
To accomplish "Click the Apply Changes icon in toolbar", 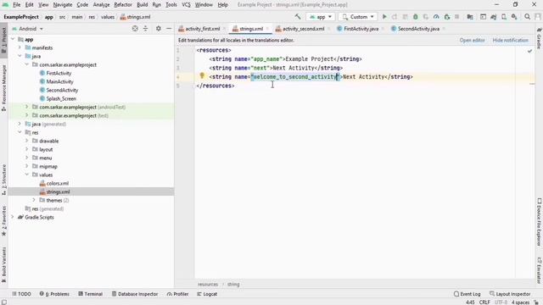I will pos(395,17).
